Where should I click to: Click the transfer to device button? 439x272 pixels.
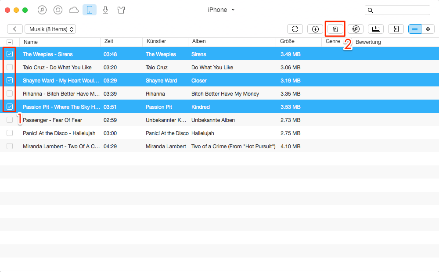396,29
